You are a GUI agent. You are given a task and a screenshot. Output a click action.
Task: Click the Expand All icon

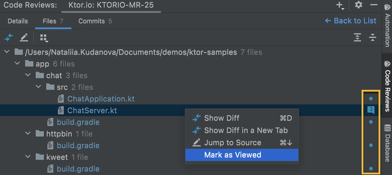pyautogui.click(x=357, y=37)
